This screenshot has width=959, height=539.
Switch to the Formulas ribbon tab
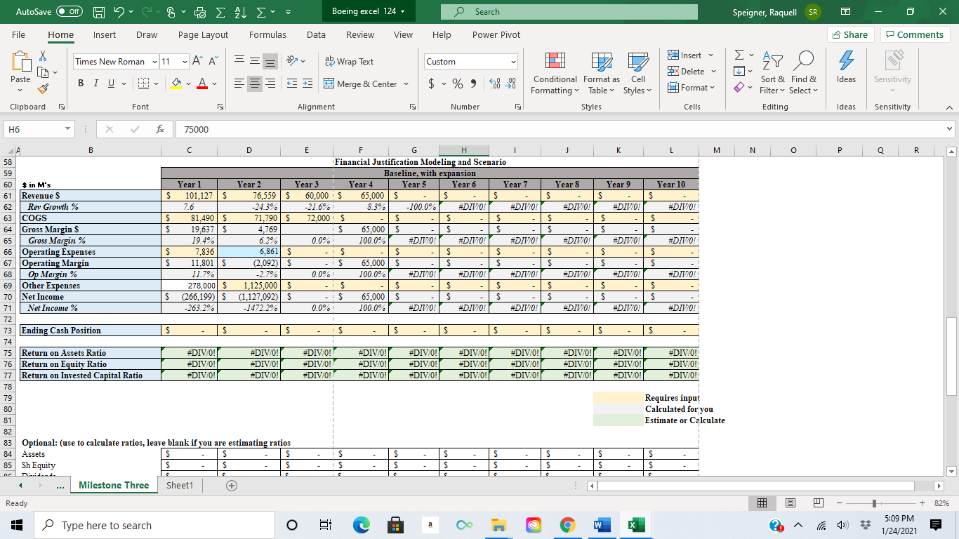coord(267,34)
